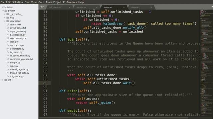Viewport: 213px width, 119px height.
Task: Open the Edit menu
Action: 8,2
